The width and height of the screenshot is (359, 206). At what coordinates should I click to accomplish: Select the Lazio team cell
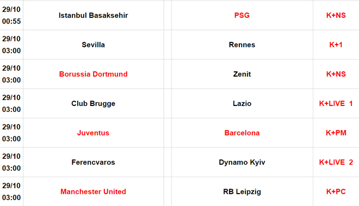point(242,103)
